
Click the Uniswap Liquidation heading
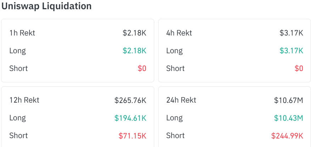46,6
